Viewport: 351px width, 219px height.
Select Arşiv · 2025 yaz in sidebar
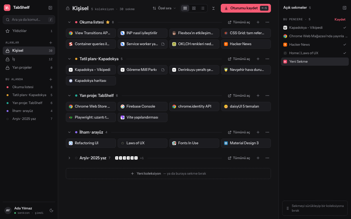pyautogui.click(x=29, y=119)
